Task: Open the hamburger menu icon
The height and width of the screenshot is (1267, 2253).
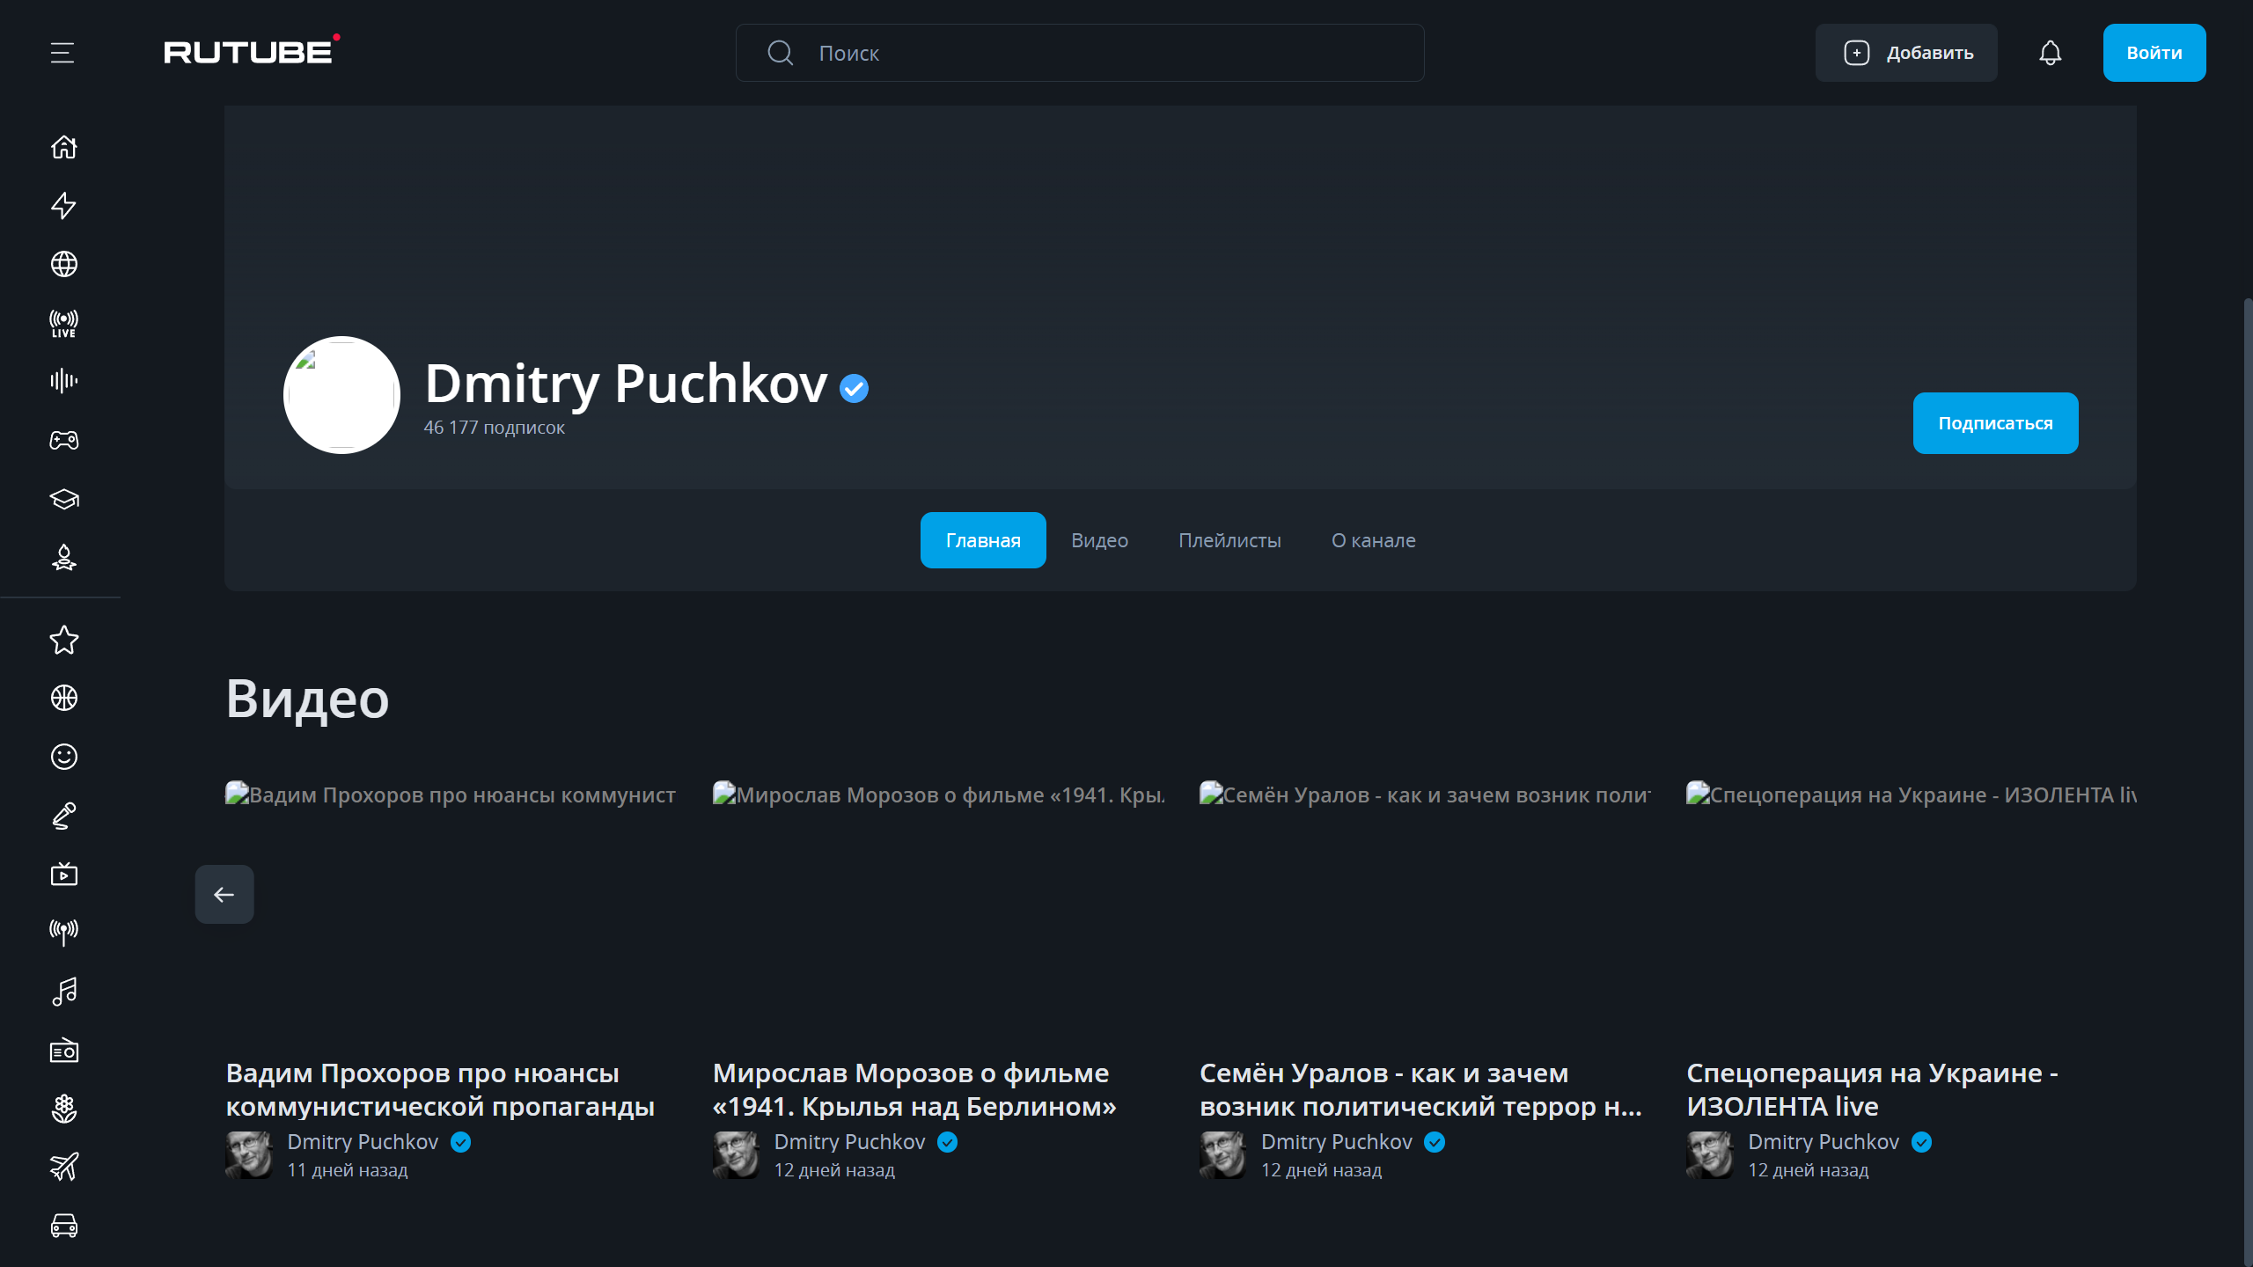Action: [x=62, y=53]
